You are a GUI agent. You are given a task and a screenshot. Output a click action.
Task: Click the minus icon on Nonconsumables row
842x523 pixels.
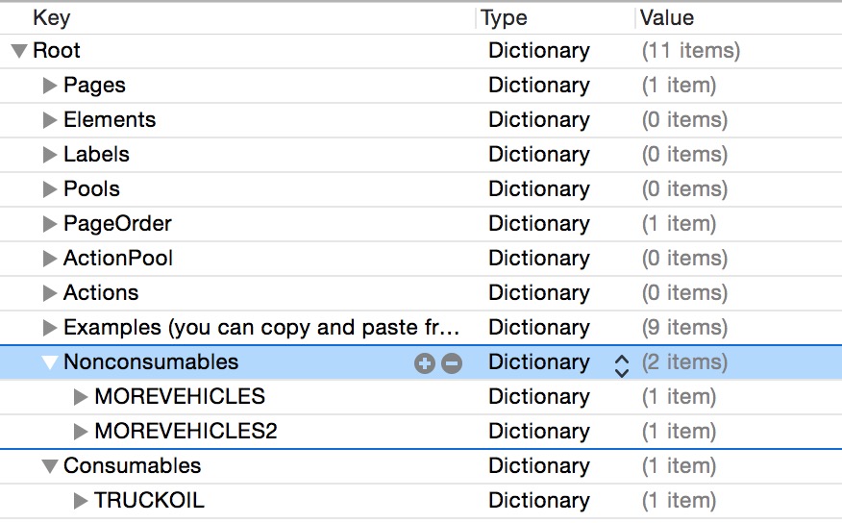click(x=452, y=363)
